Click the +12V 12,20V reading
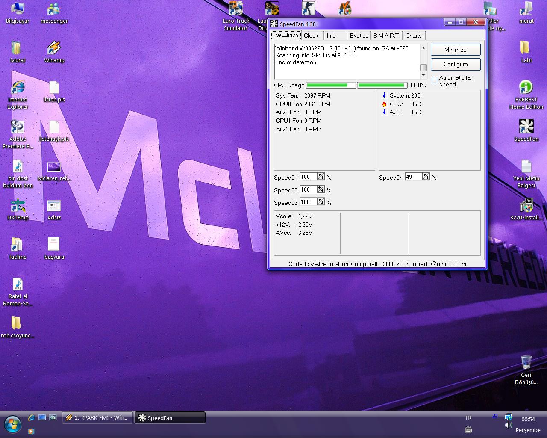Screen dimensions: 547x438 tap(294, 225)
